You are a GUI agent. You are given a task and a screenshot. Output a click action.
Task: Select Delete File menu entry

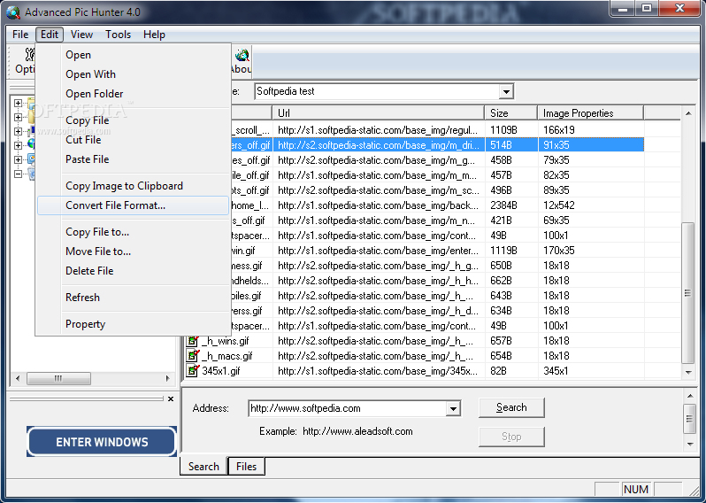(x=134, y=270)
